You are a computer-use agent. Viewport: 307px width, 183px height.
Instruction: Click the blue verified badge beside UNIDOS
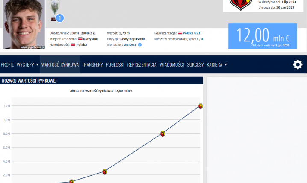[139, 44]
